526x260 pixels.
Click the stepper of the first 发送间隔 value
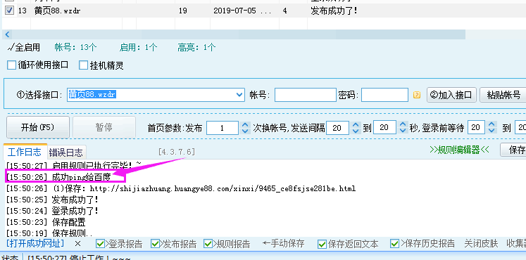click(x=356, y=127)
